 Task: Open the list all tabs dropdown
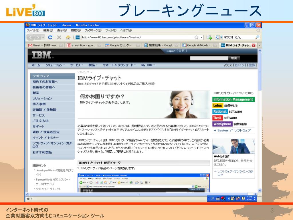(260, 45)
